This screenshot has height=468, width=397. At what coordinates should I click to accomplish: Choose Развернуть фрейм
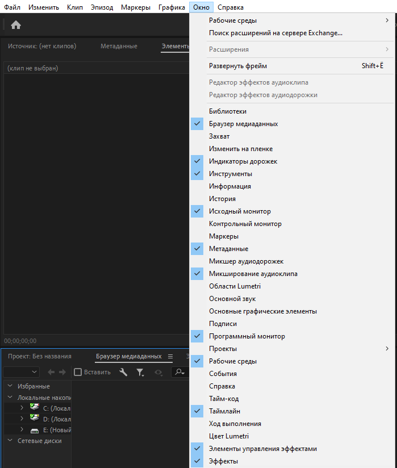tap(291, 66)
